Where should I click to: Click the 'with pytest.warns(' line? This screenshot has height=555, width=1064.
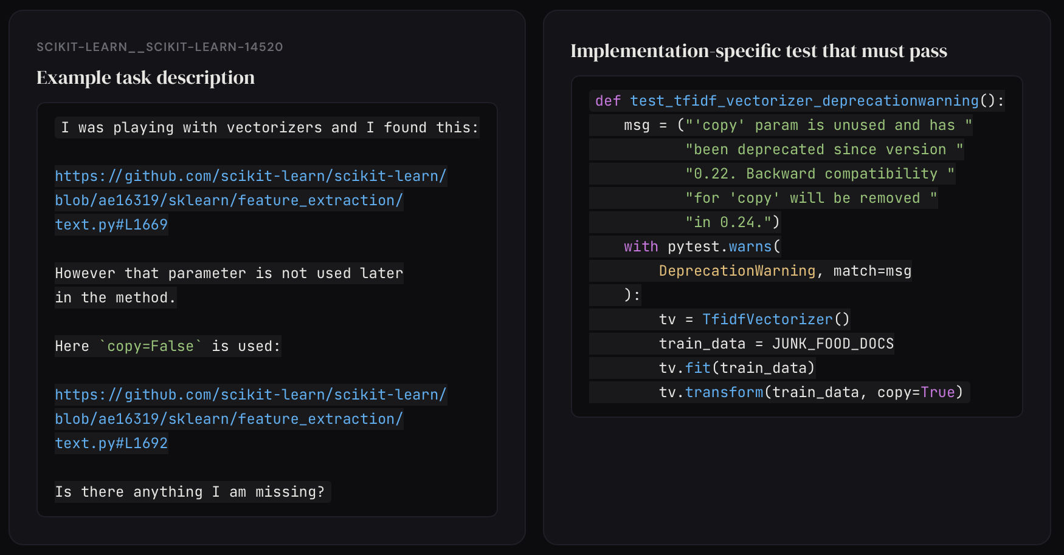click(702, 247)
